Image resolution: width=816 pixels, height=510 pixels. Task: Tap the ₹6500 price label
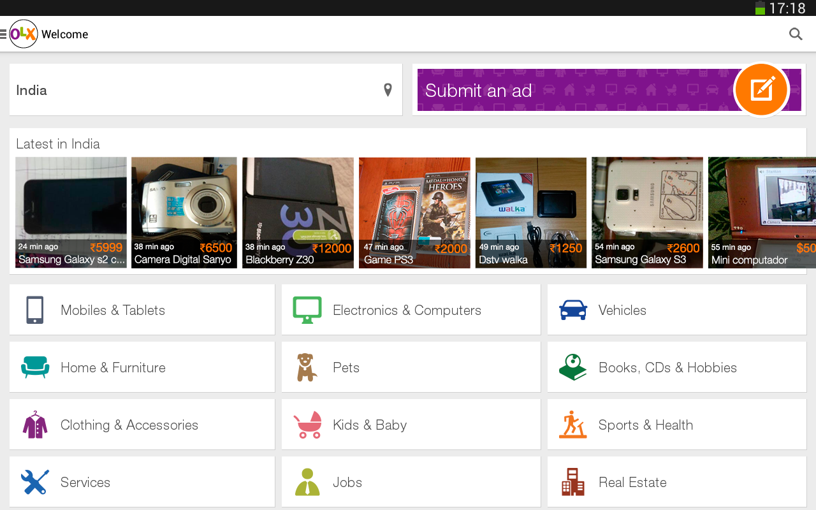[x=216, y=248]
